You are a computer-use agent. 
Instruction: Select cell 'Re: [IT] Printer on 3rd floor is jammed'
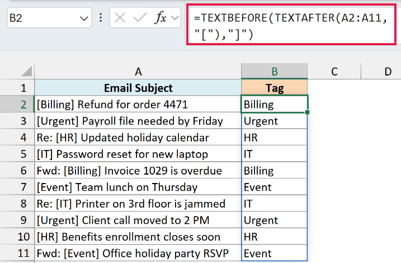(138, 203)
